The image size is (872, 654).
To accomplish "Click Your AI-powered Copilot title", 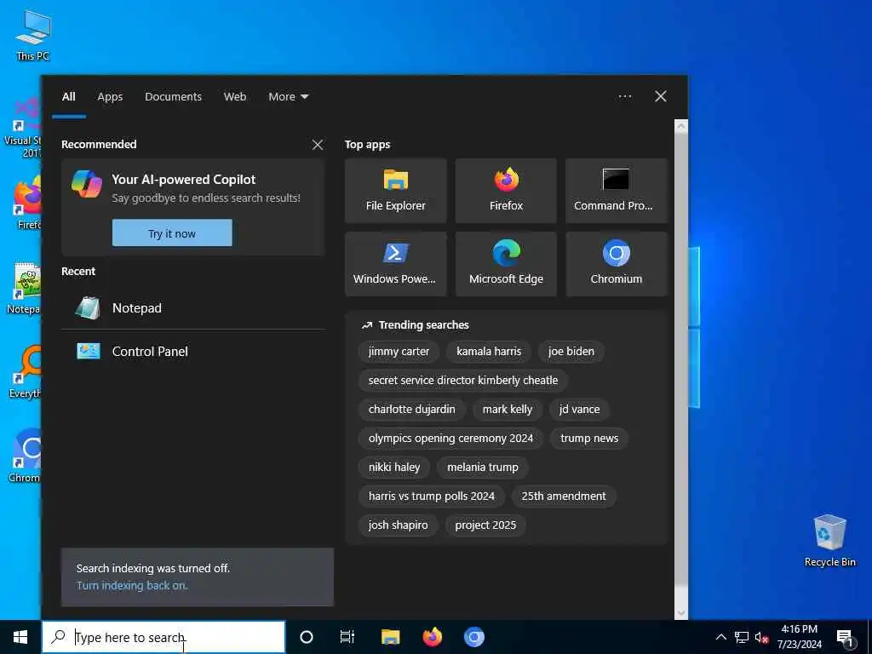I will click(x=184, y=180).
